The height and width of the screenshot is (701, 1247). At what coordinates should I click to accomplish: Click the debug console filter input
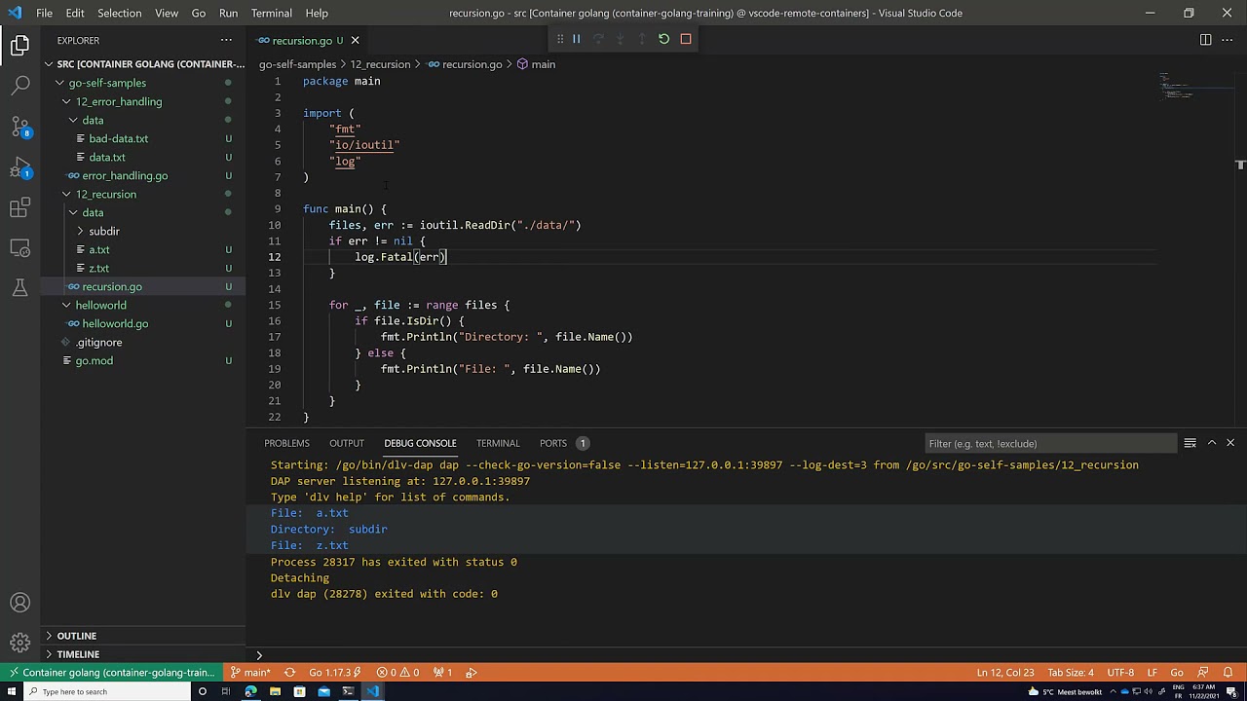tap(1050, 443)
